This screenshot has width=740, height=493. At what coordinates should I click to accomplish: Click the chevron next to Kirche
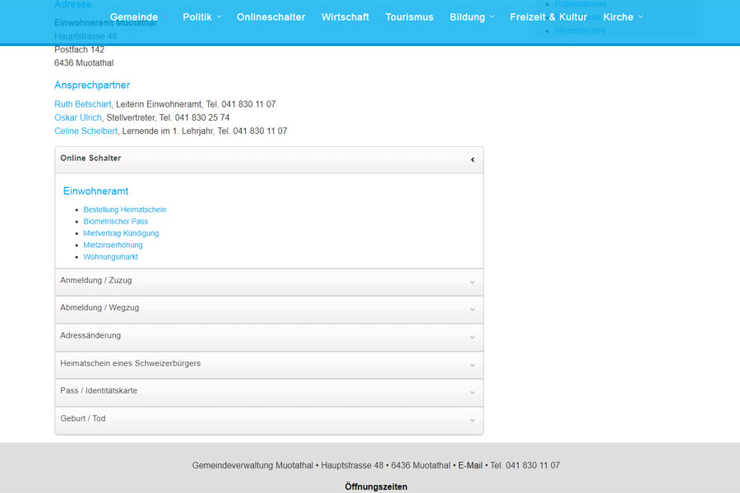tap(641, 17)
